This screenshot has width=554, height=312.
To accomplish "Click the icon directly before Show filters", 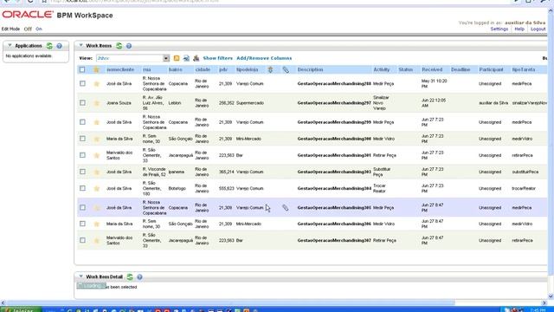I will tap(196, 58).
